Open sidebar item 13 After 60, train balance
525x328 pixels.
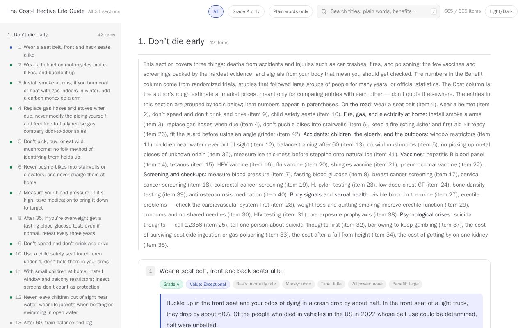61,323
